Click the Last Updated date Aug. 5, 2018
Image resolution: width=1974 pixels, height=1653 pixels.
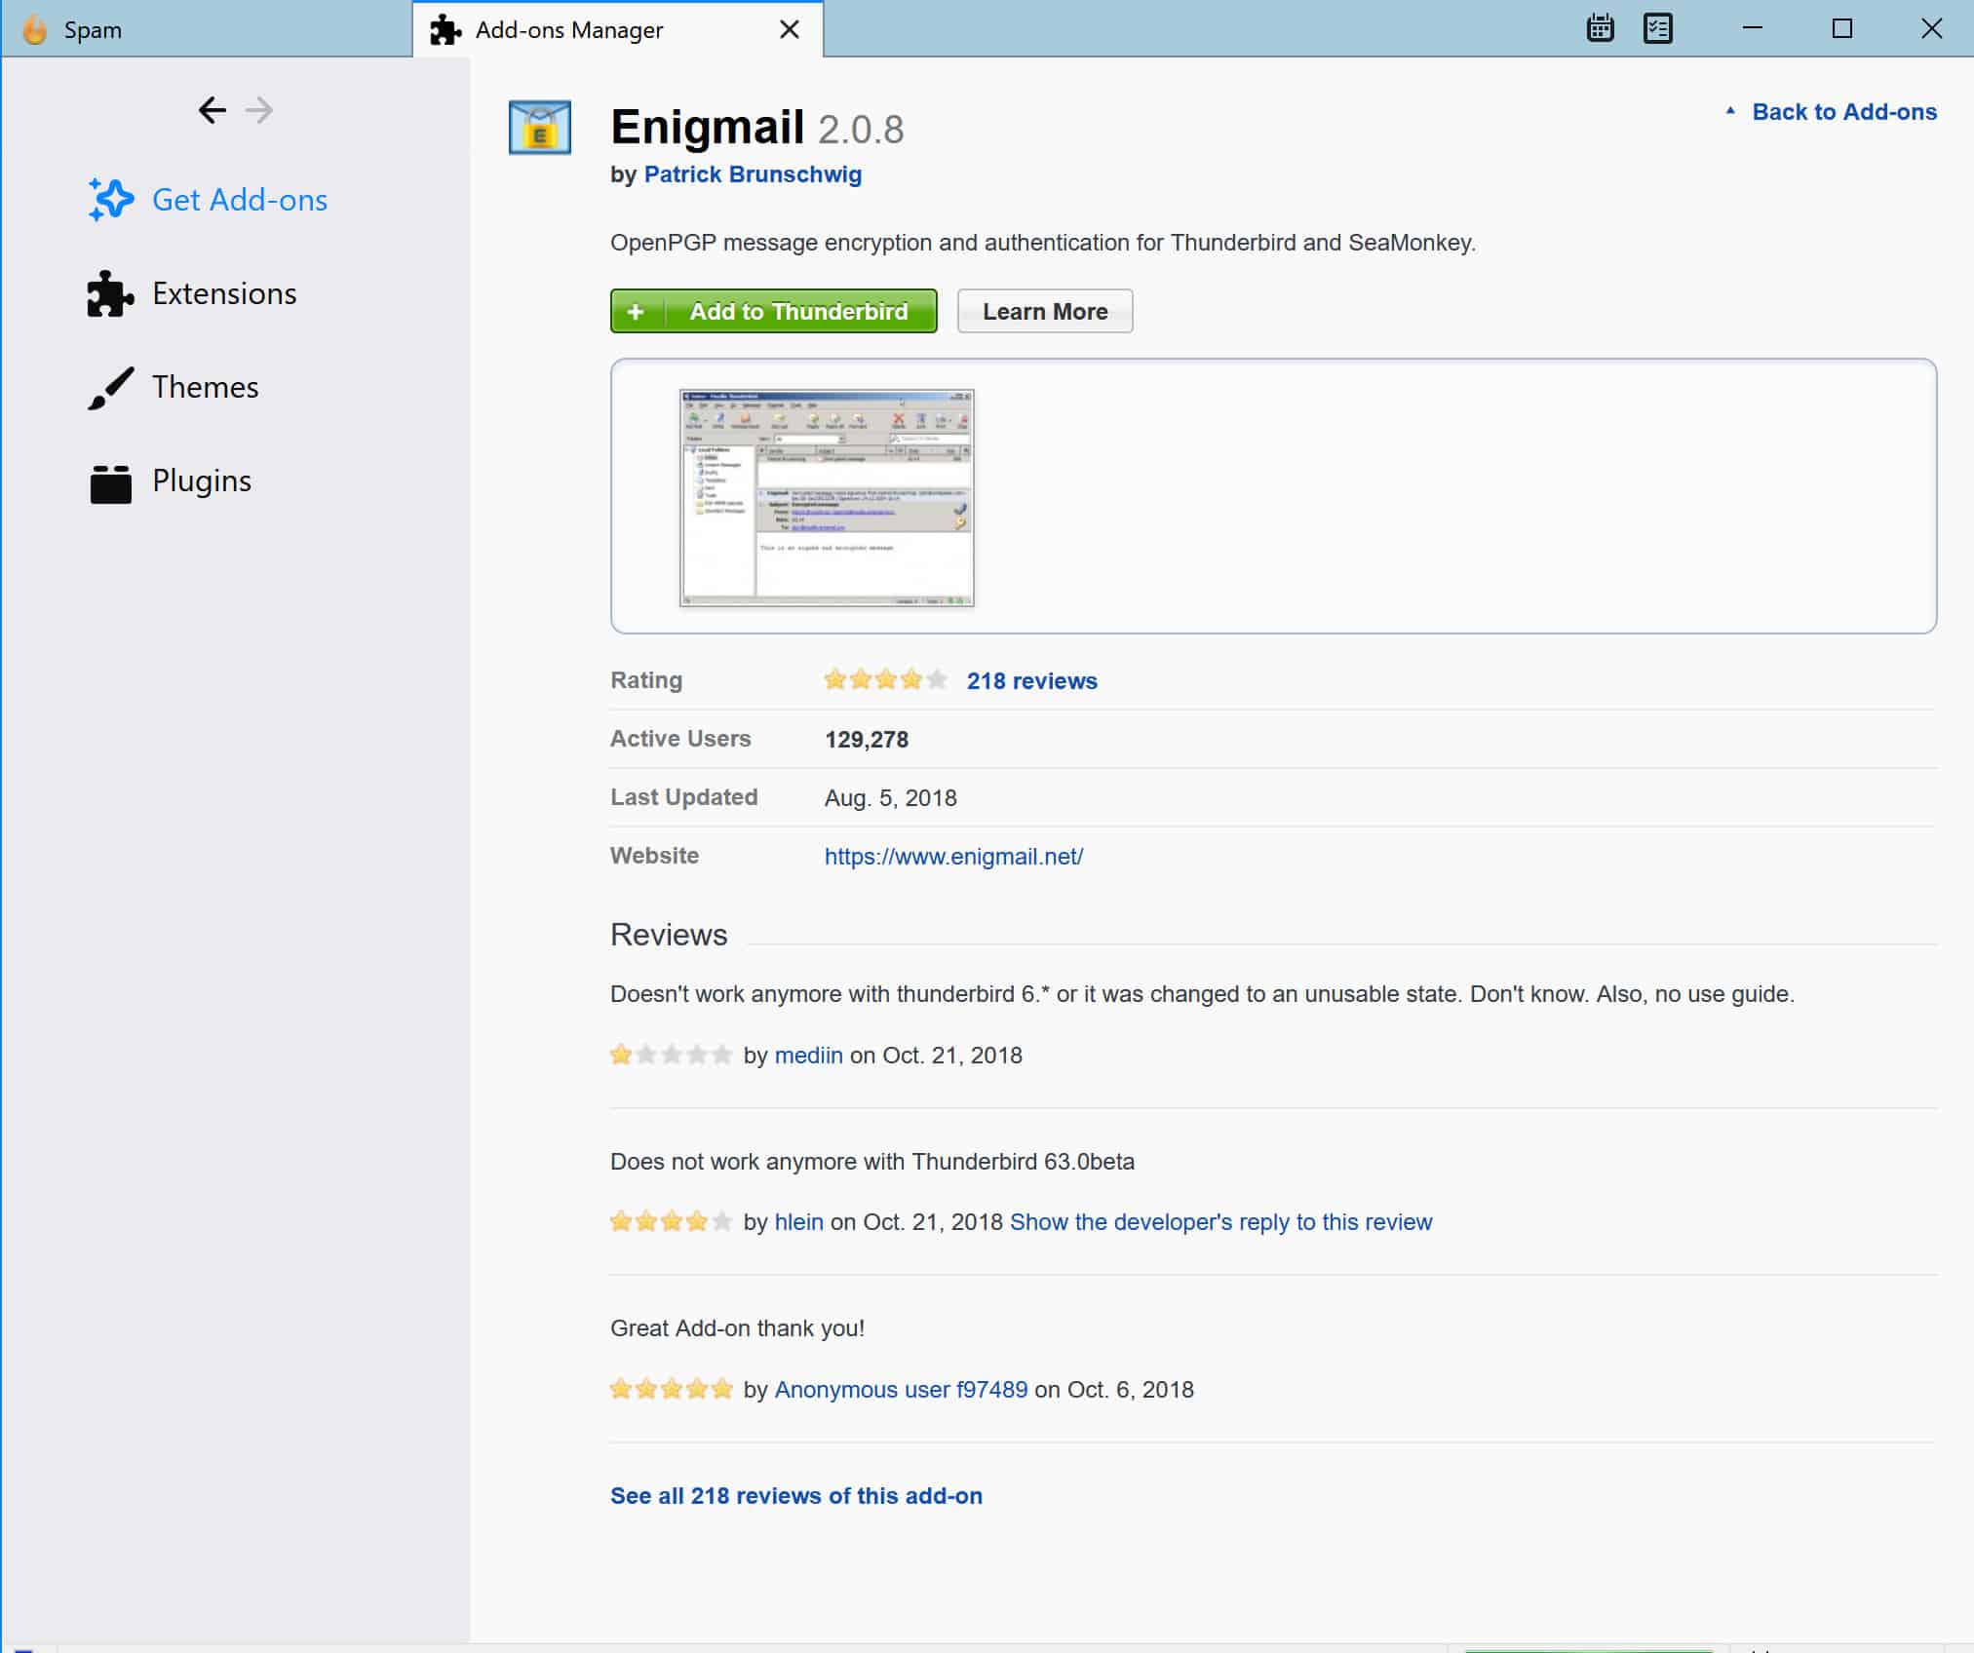pyautogui.click(x=891, y=798)
